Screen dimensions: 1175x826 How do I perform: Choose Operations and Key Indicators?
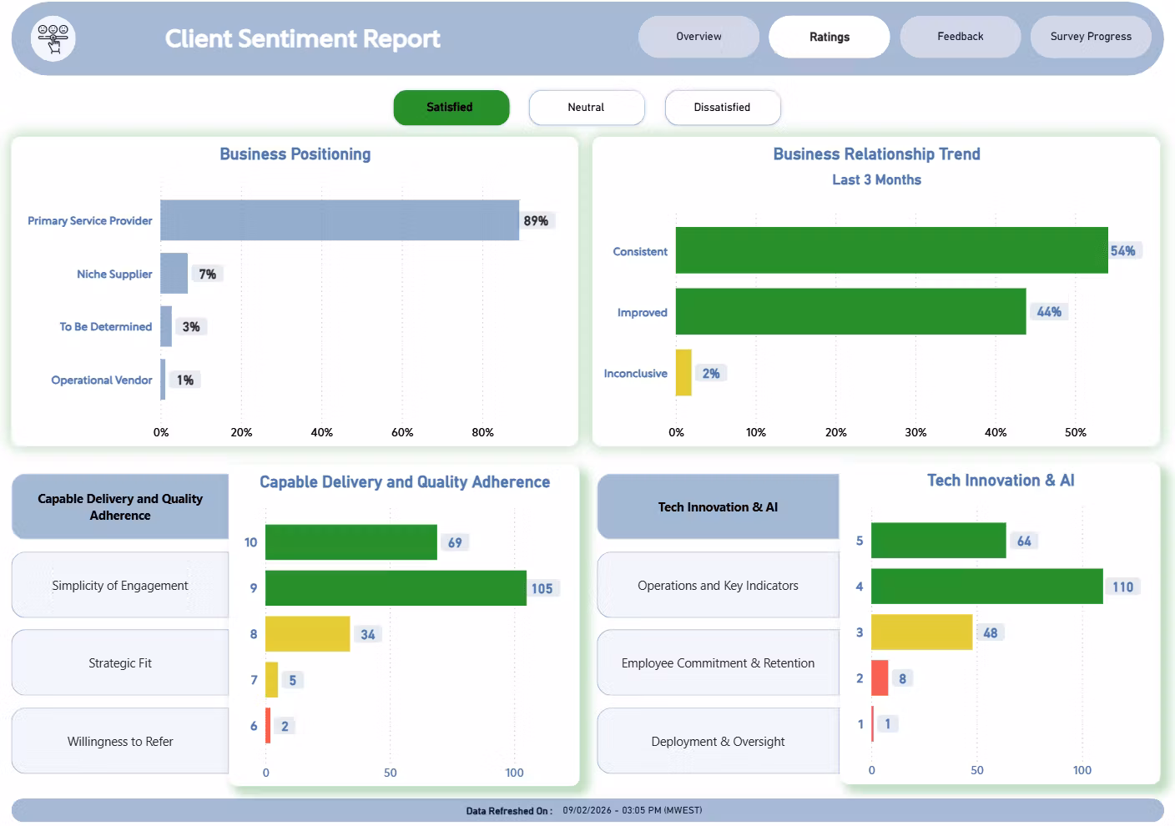pyautogui.click(x=718, y=586)
